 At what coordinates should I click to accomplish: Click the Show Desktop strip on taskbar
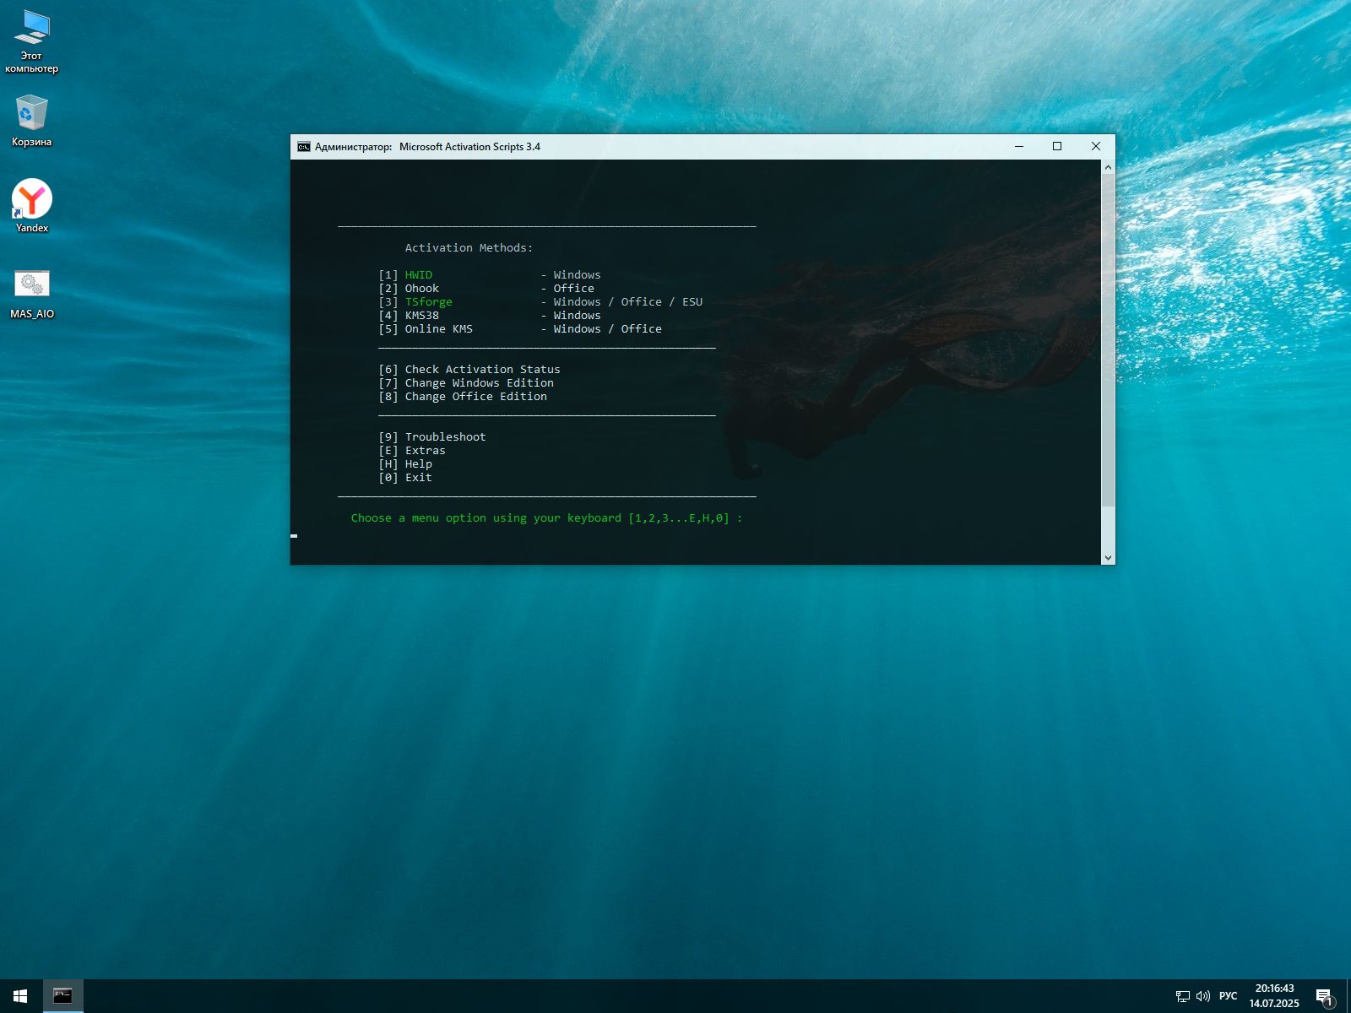click(x=1348, y=996)
